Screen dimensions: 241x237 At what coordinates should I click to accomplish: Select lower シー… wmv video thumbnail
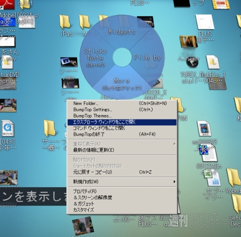pyautogui.click(x=70, y=83)
